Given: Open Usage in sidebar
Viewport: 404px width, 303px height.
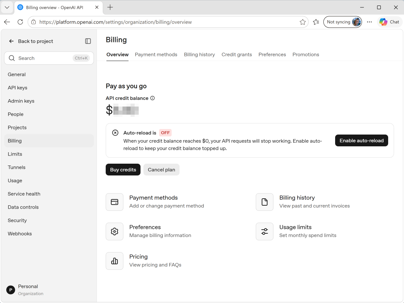Looking at the screenshot, I should pos(49,181).
